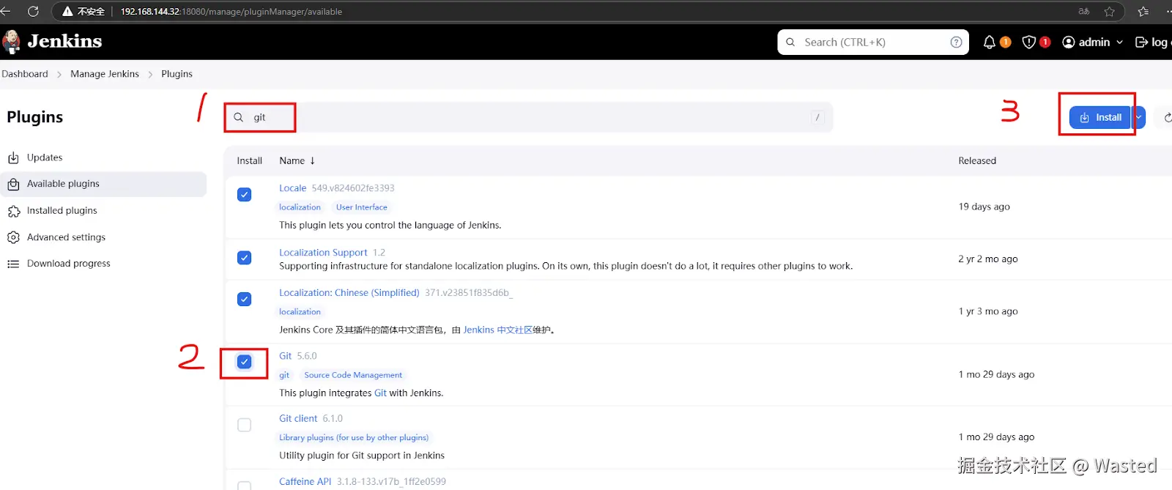The height and width of the screenshot is (490, 1172).
Task: Expand the Dashboard breadcrumb chevron
Action: 59,74
